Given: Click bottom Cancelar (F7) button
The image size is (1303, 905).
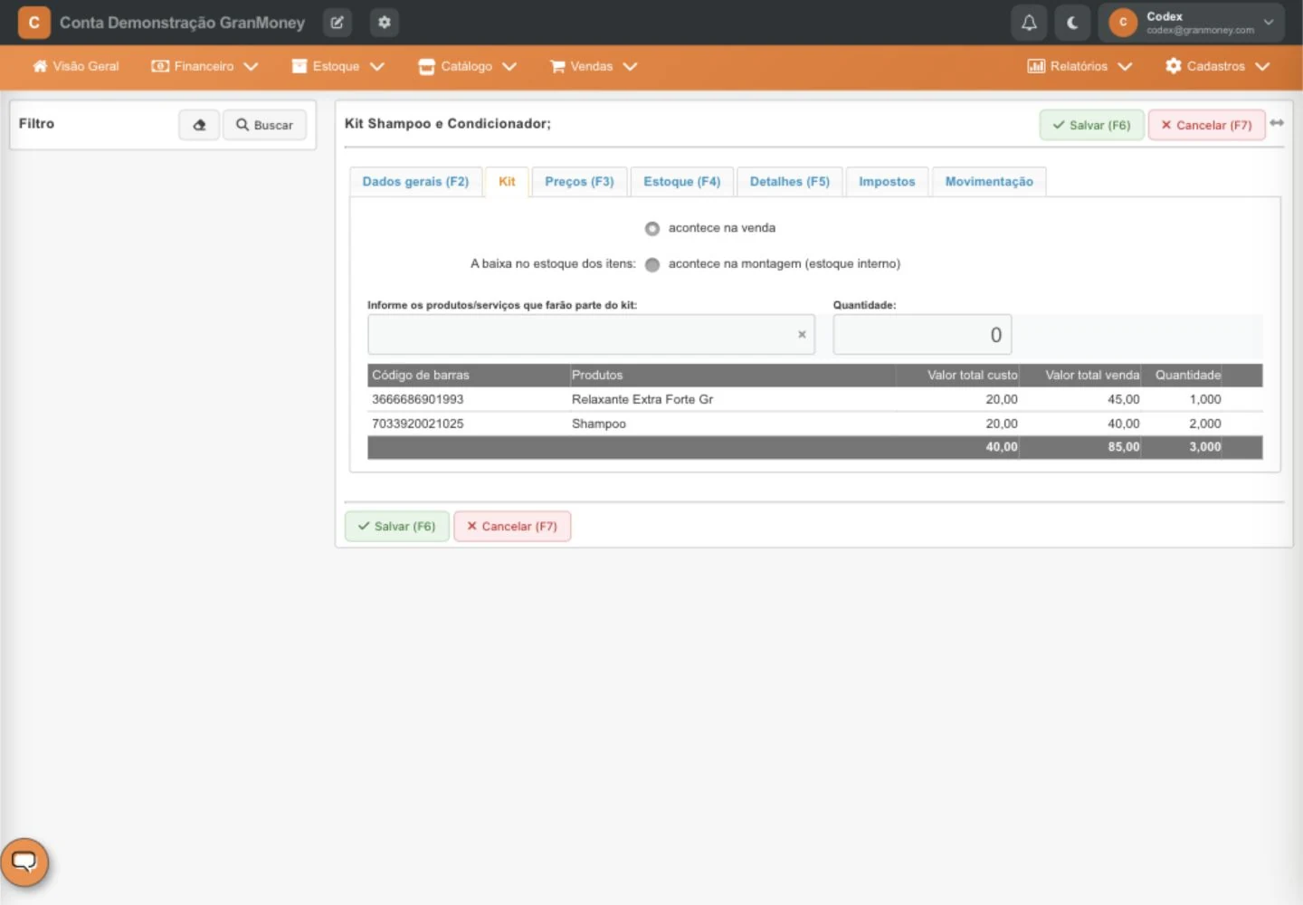Looking at the screenshot, I should (x=512, y=527).
